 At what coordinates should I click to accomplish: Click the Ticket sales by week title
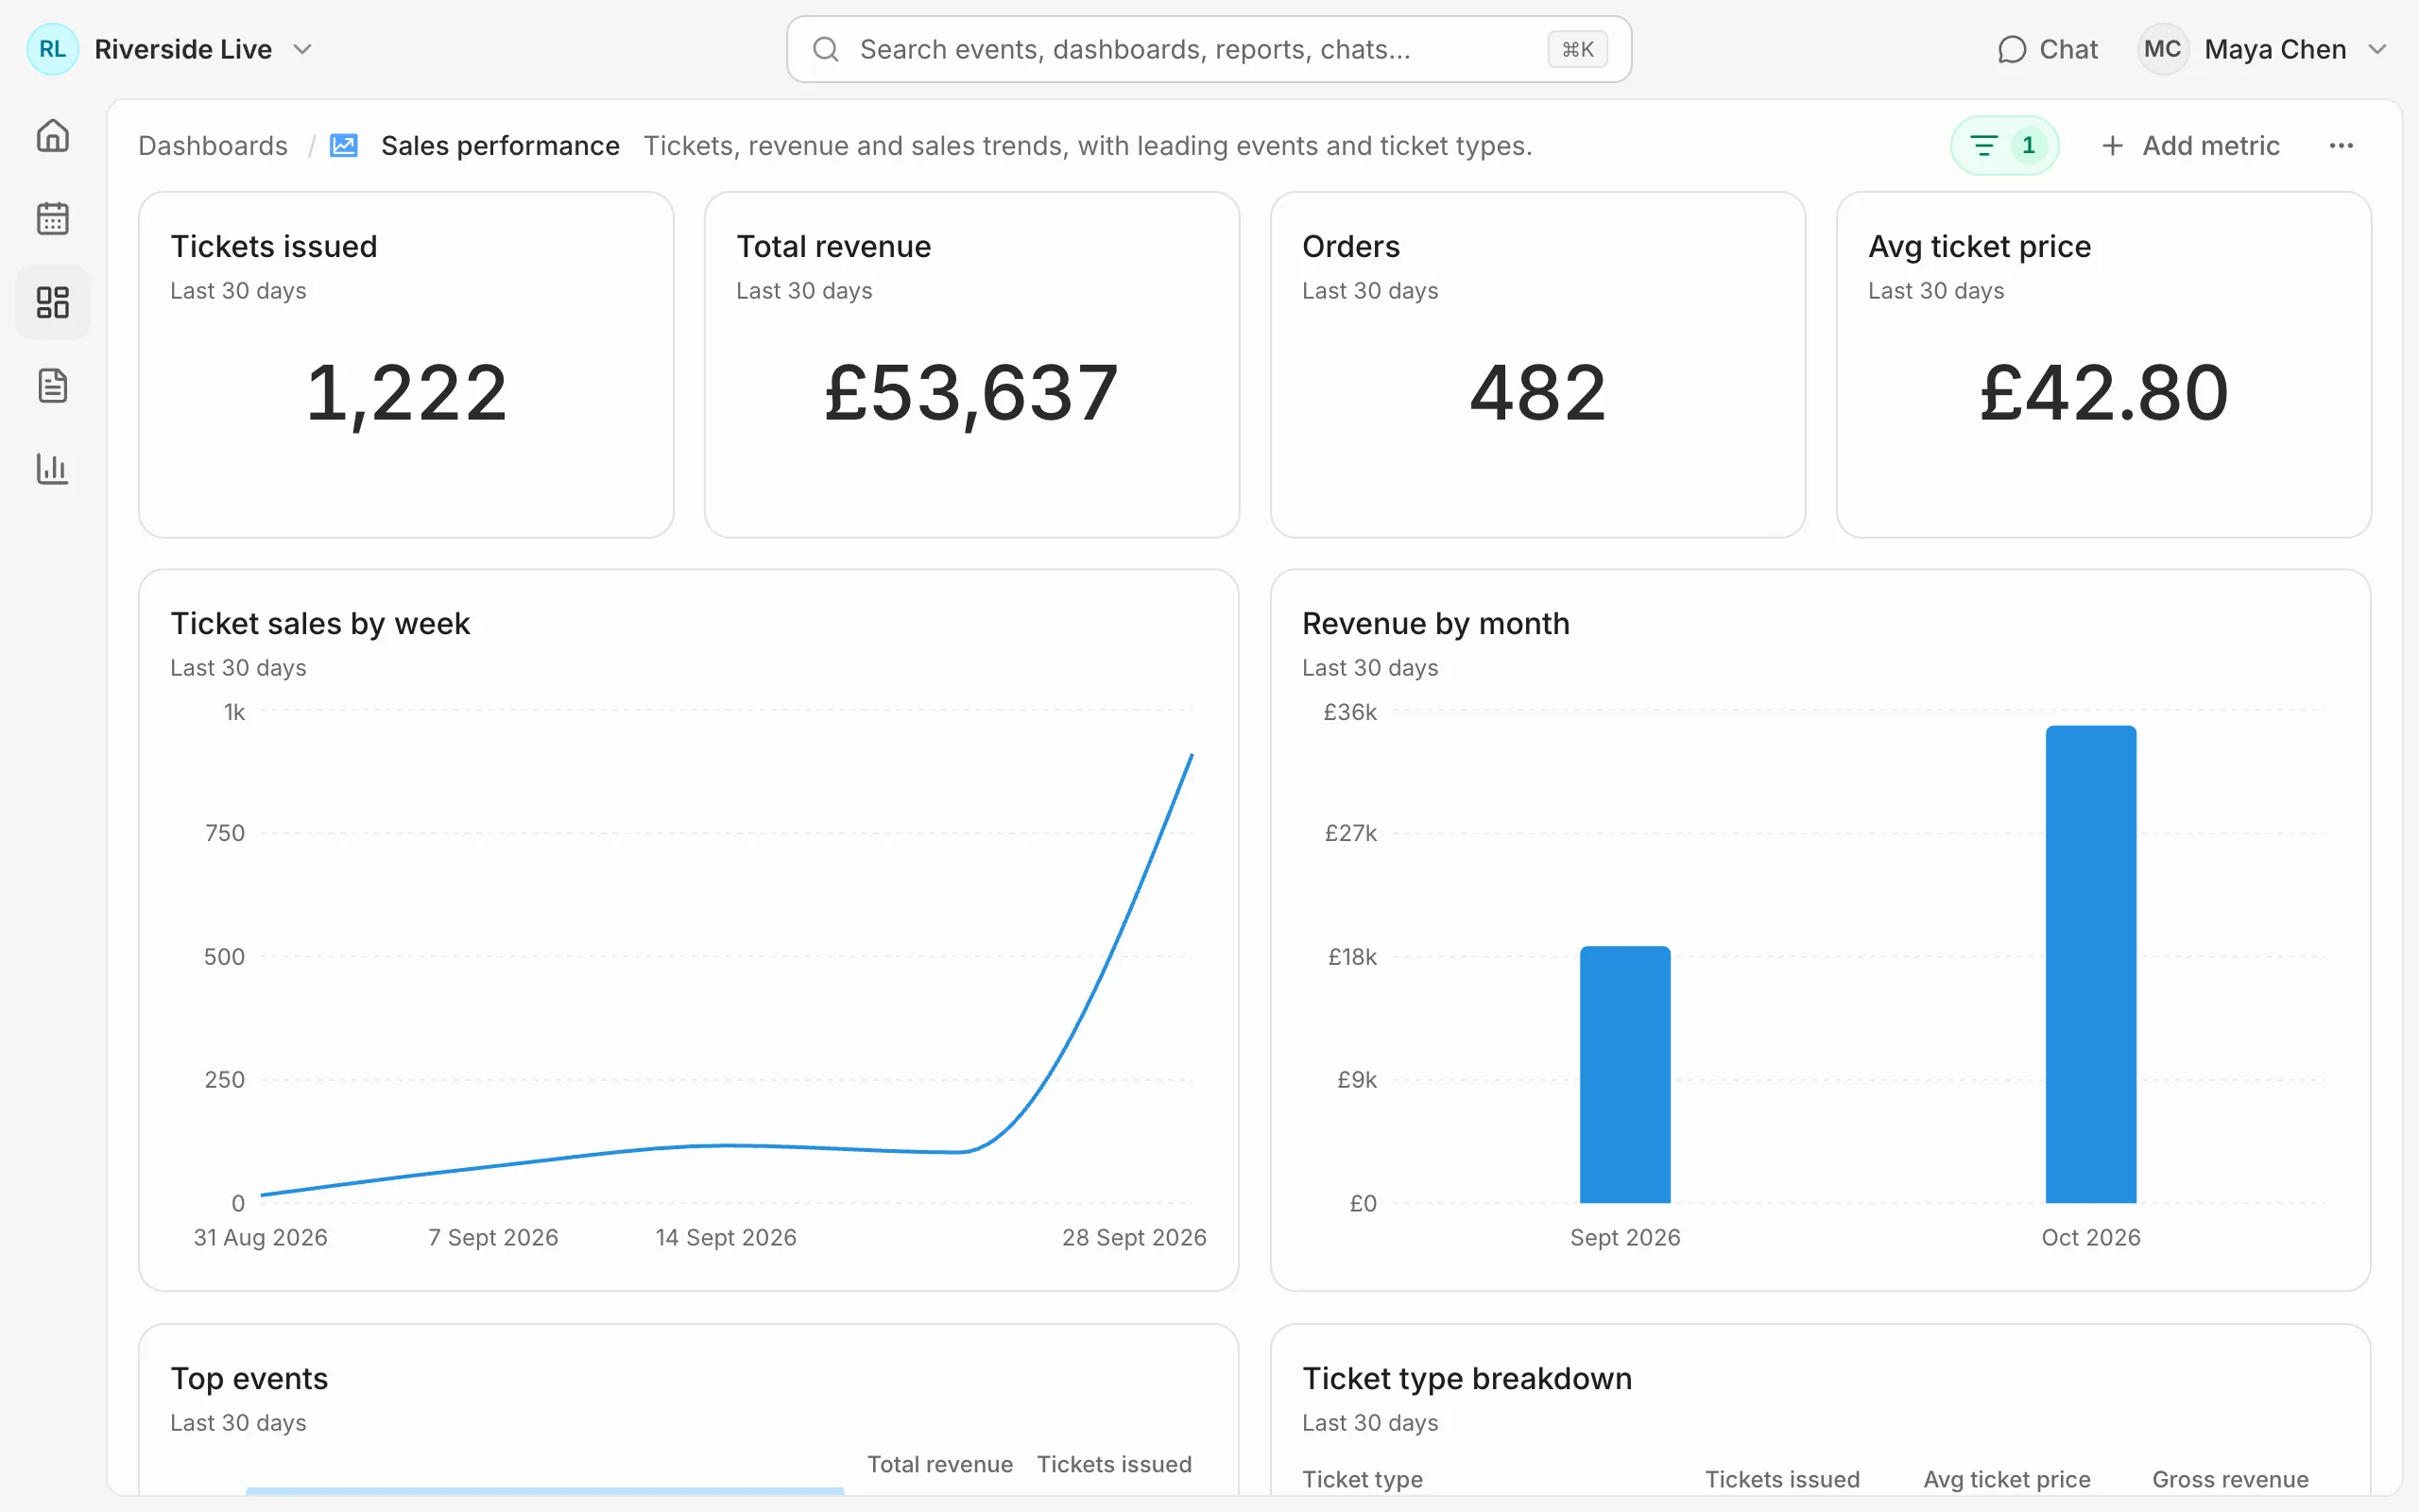point(320,623)
